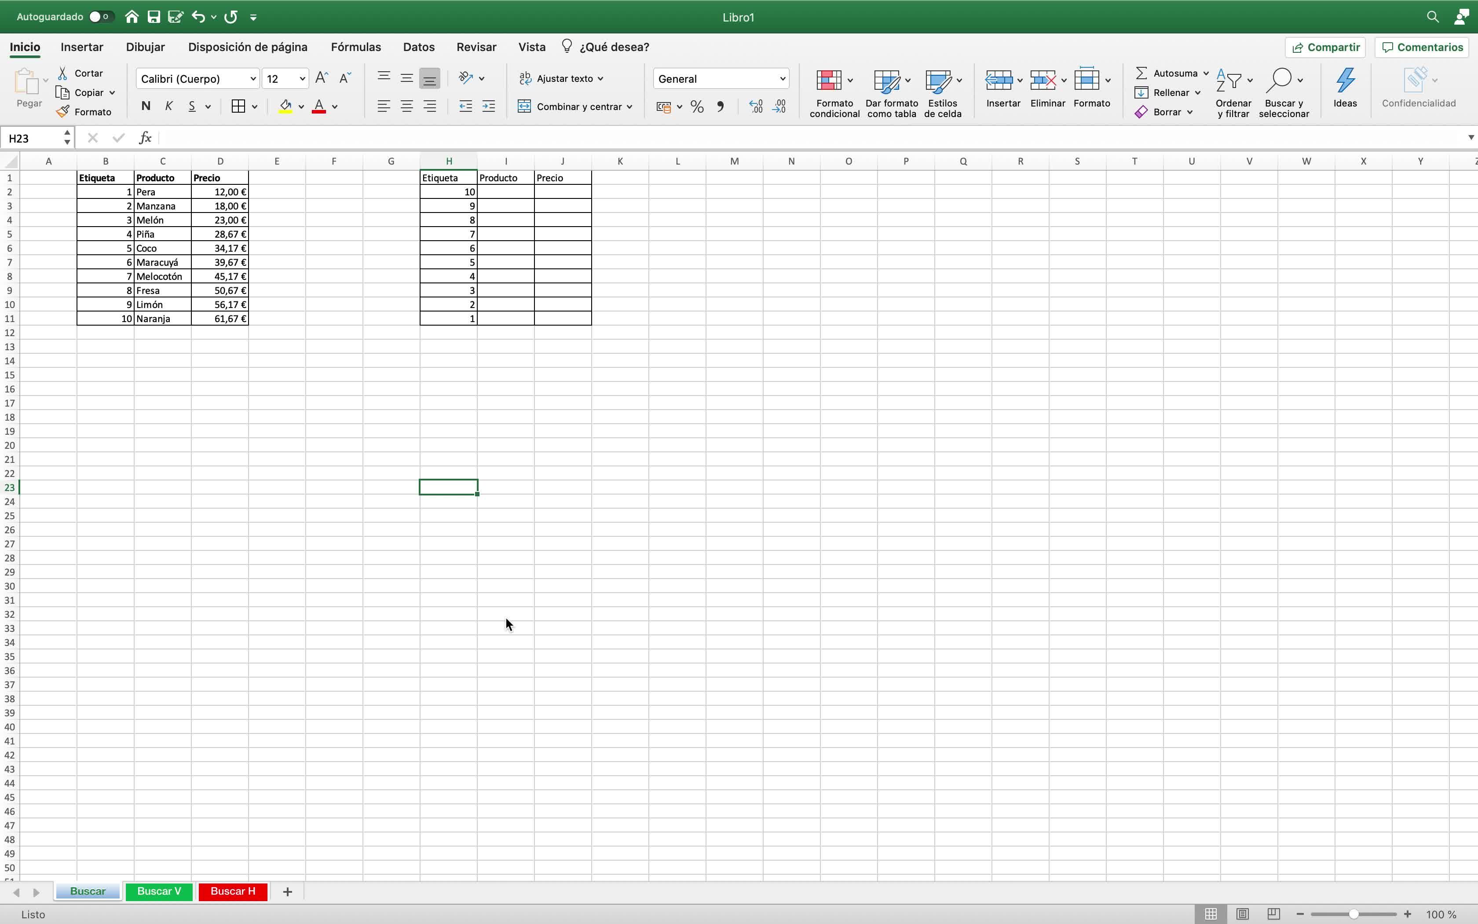Screen dimensions: 1478x924
Task: Click the increase decimals icon
Action: pos(755,107)
